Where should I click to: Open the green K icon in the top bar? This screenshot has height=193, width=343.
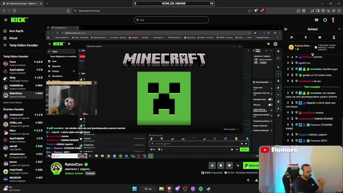pyautogui.click(x=325, y=20)
